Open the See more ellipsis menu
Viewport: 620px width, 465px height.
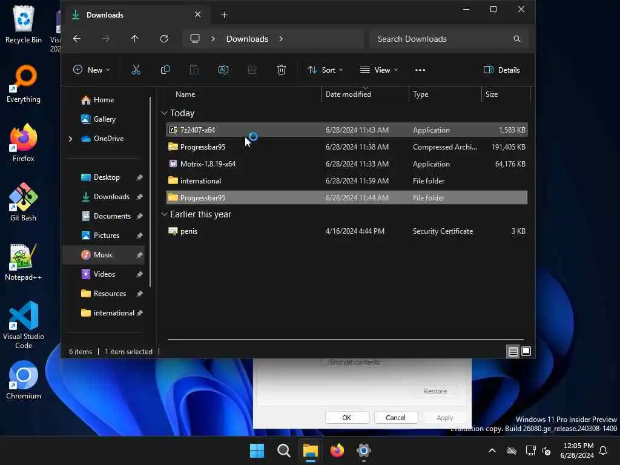pos(420,70)
